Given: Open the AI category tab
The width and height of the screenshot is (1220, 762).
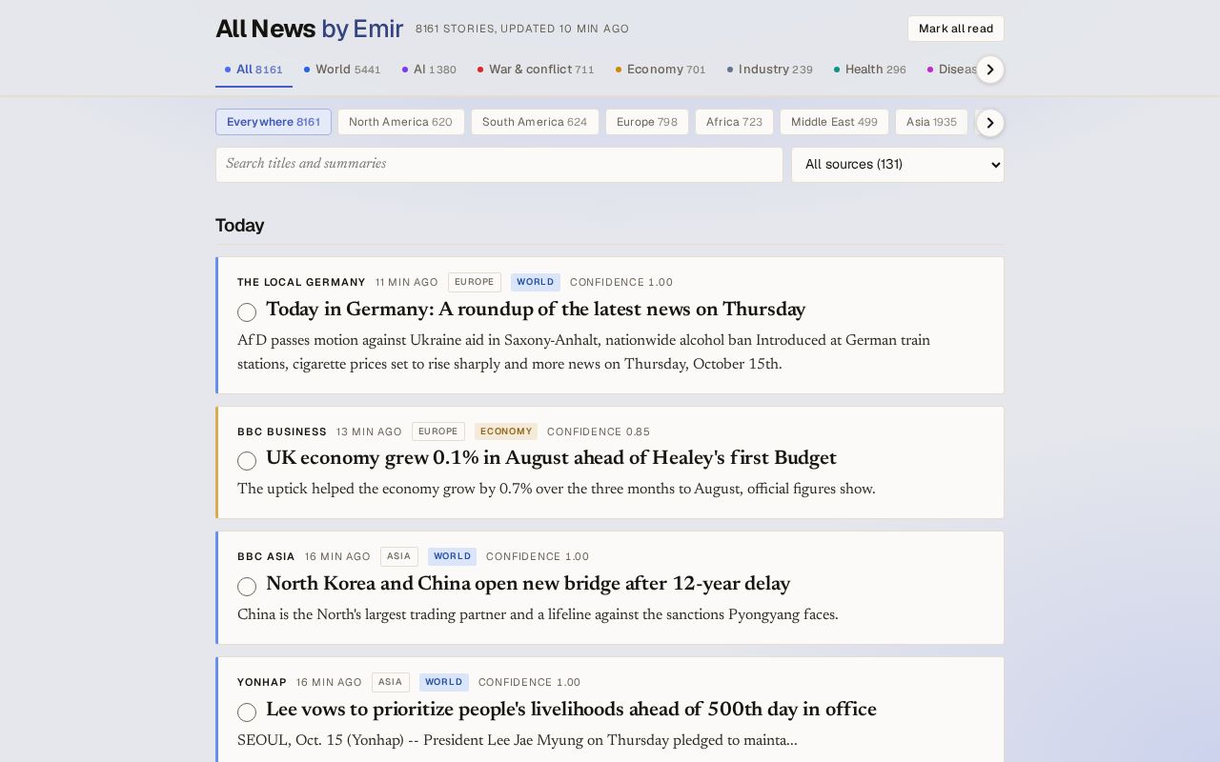Looking at the screenshot, I should [x=429, y=70].
